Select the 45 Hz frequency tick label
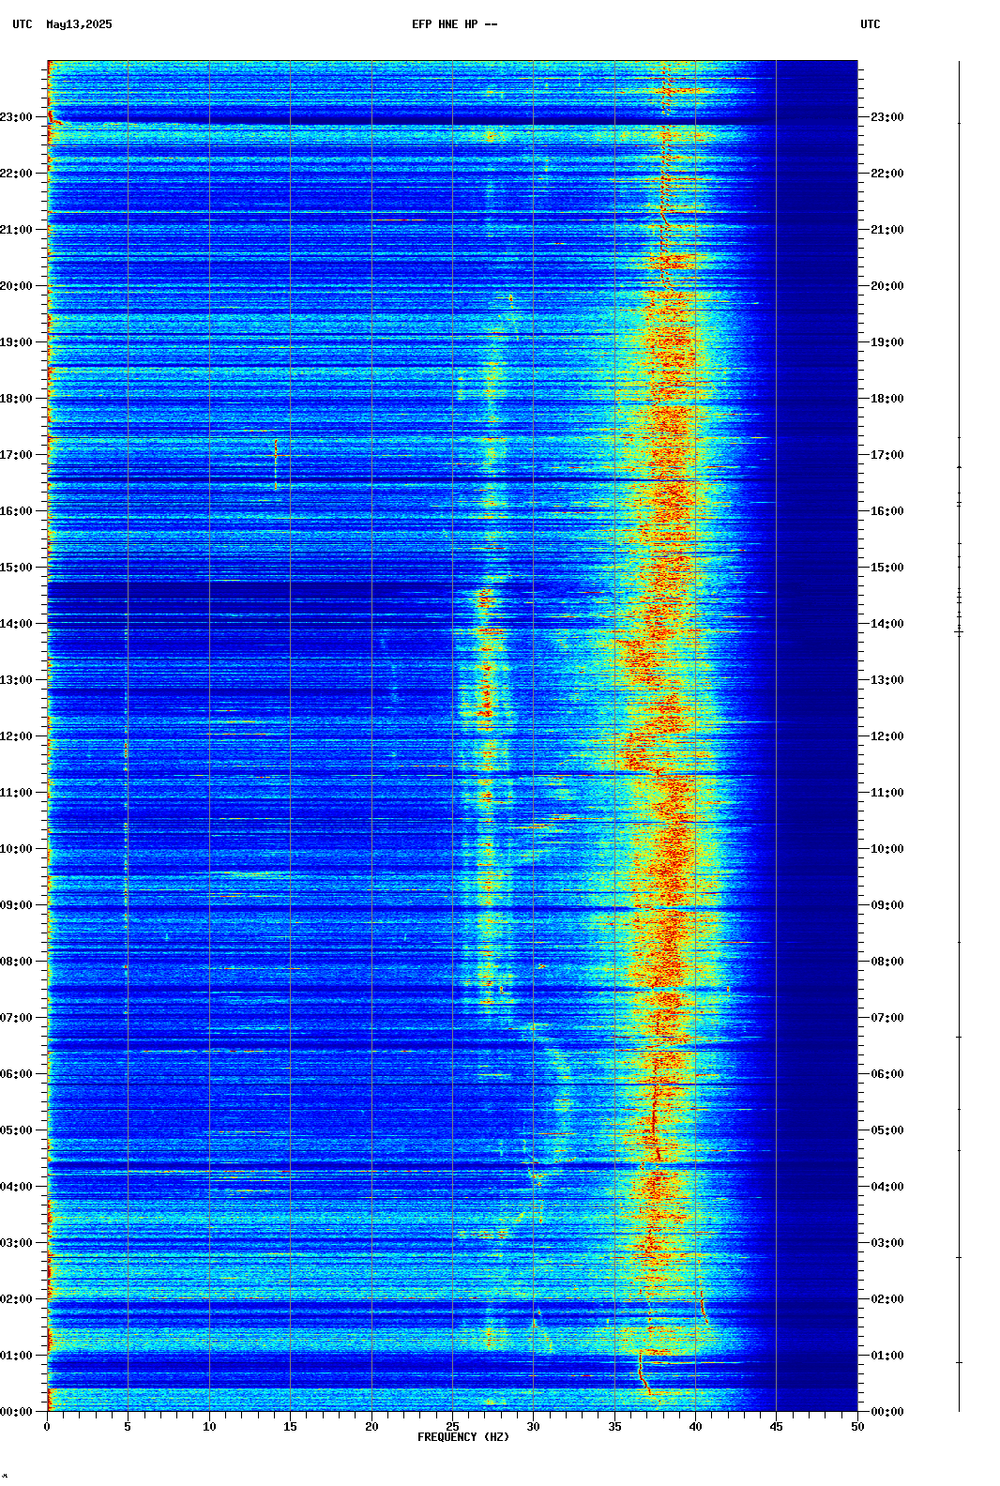The image size is (1000, 1486). [x=777, y=1427]
